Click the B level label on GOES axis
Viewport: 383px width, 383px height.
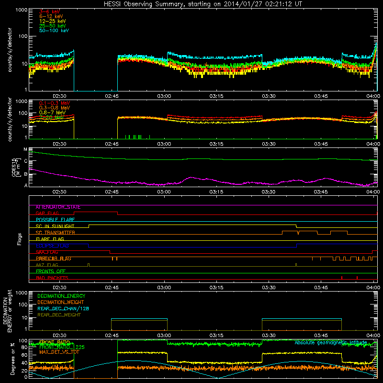(25, 174)
